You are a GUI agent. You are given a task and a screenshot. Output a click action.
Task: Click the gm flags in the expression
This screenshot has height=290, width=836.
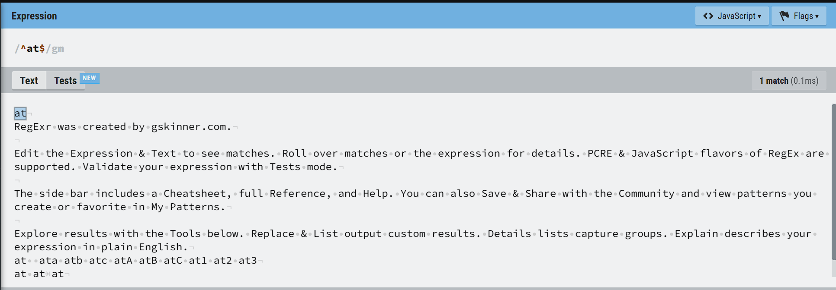pos(58,49)
